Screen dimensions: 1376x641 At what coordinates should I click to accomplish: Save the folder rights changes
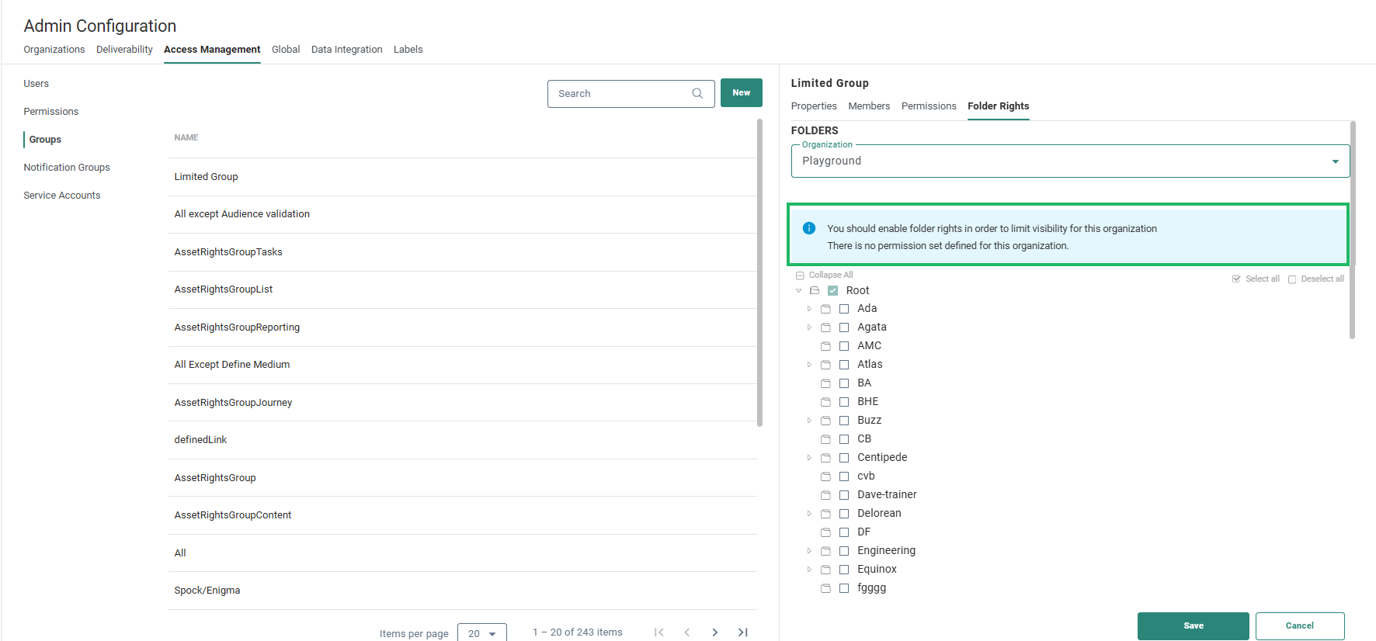(x=1193, y=625)
